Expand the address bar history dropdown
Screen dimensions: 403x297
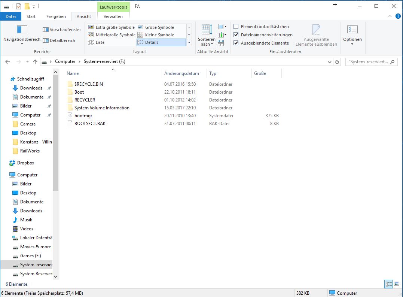(330, 62)
